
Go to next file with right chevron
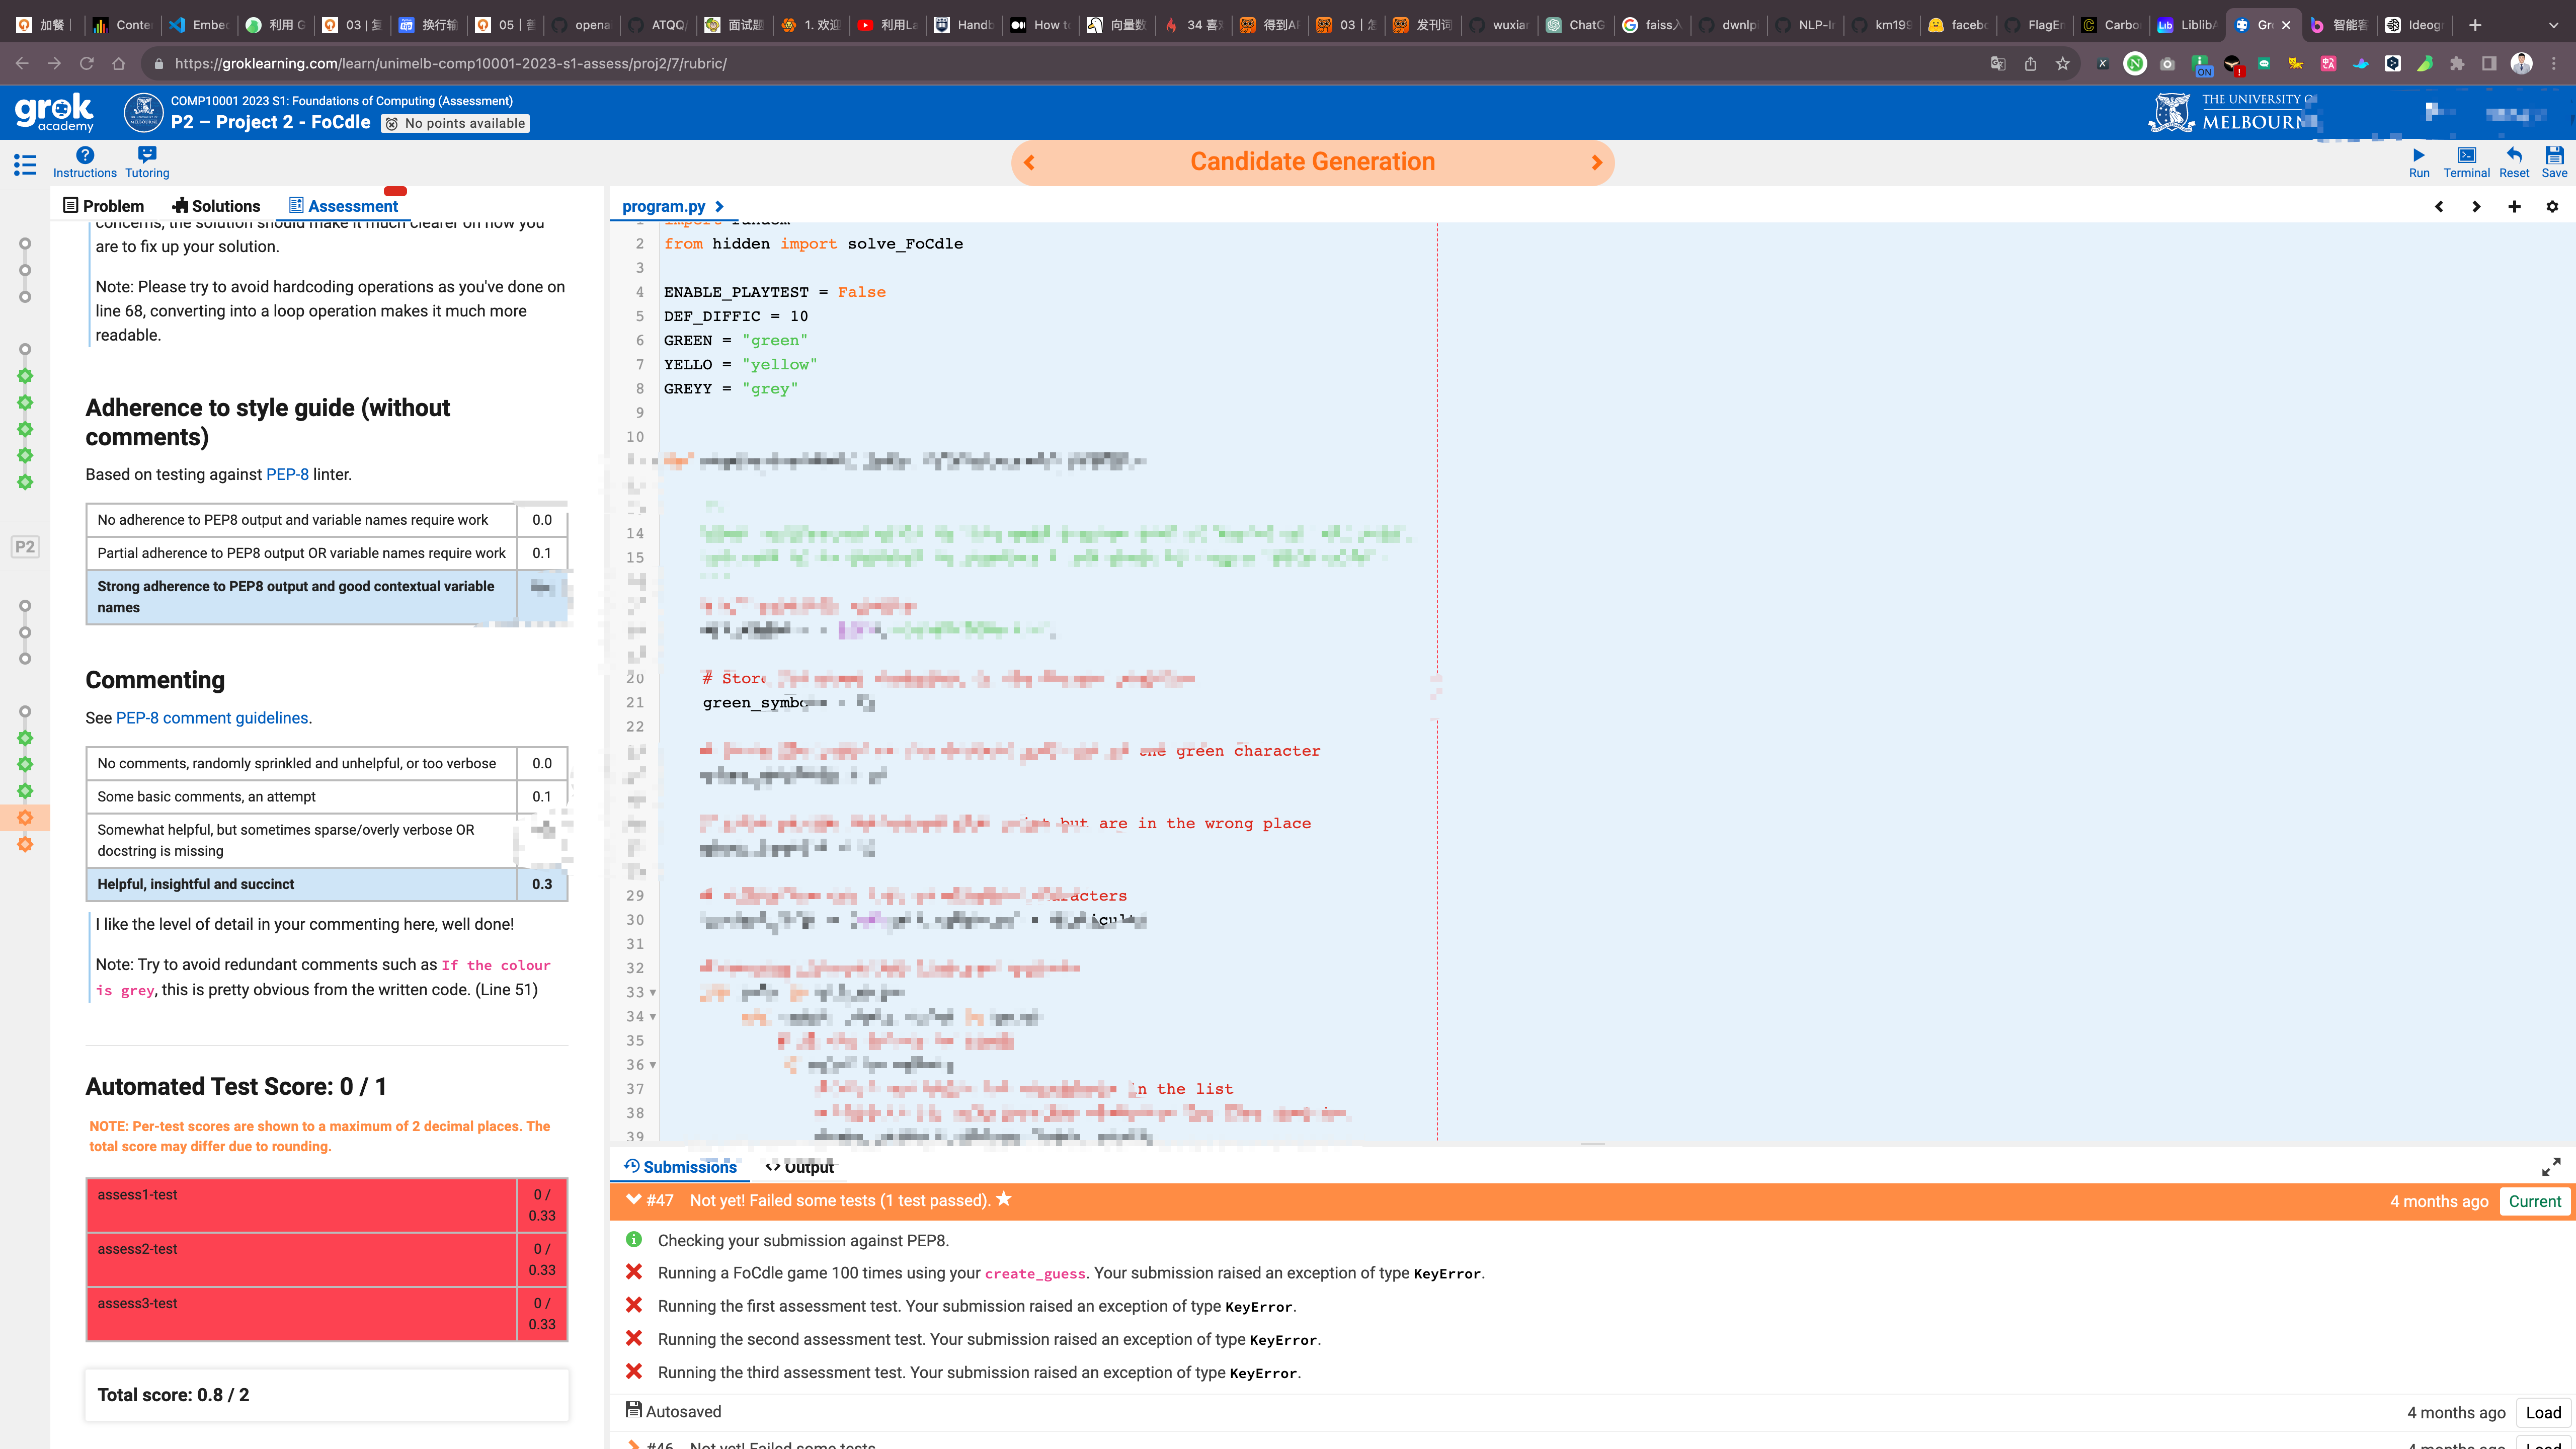point(2476,207)
